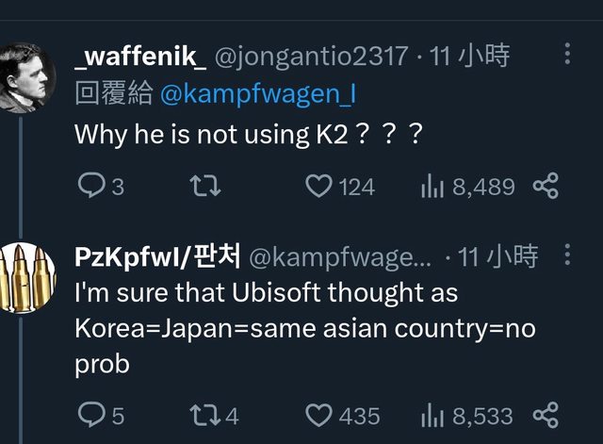The height and width of the screenshot is (444, 603).
Task: Open the bullets avatar profile picture
Action: [24, 278]
